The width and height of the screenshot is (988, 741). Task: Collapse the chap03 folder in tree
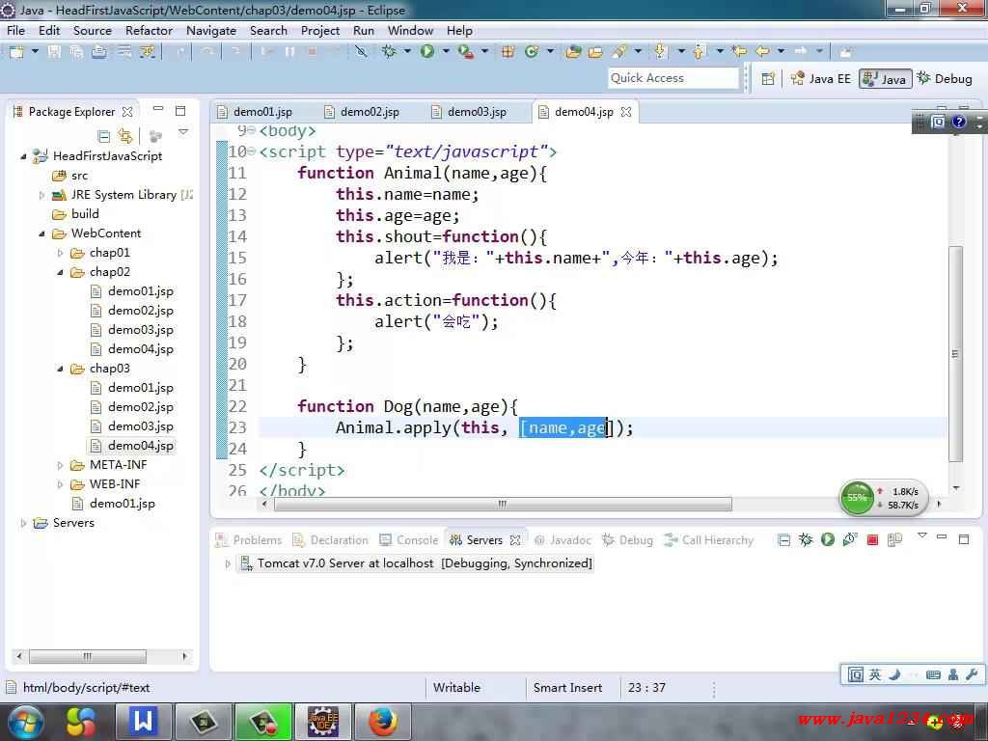[60, 369]
